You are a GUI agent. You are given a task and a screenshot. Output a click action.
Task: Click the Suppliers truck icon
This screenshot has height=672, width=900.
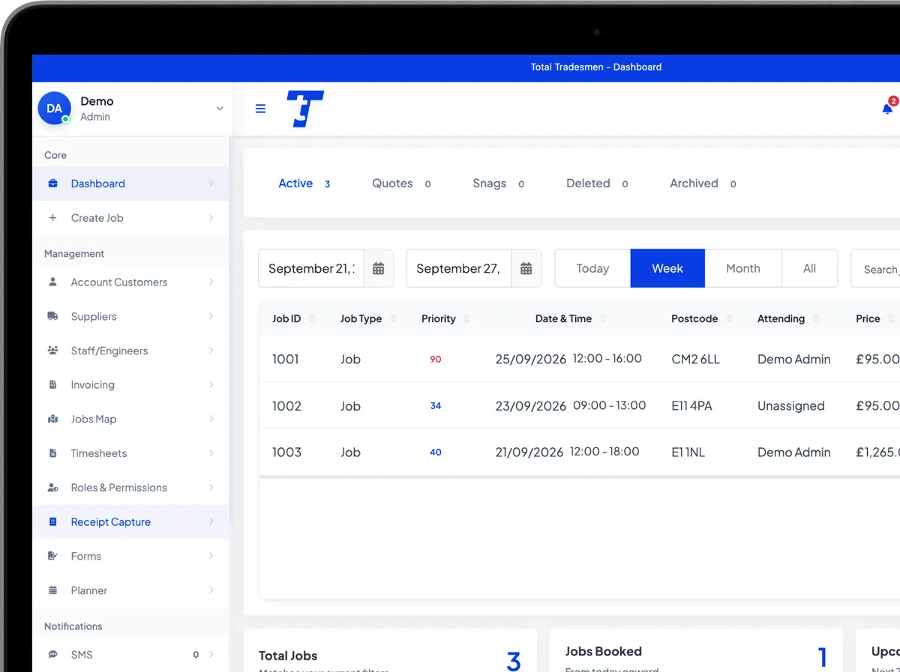[52, 316]
